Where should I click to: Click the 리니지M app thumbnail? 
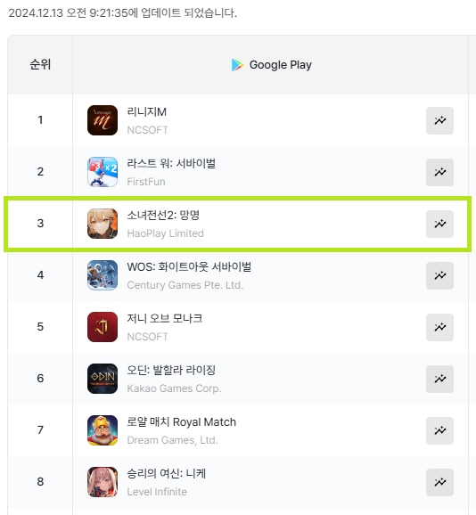tap(103, 120)
